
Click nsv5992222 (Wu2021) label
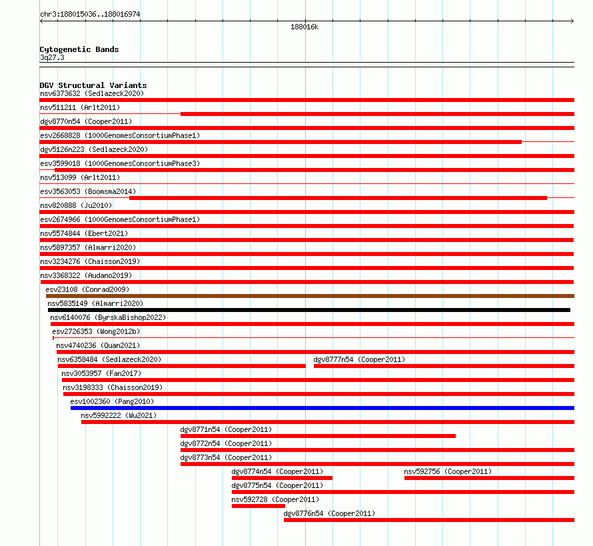119,415
